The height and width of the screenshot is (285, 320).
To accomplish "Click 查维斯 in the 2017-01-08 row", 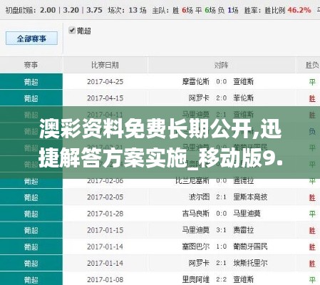I will tap(243, 279).
